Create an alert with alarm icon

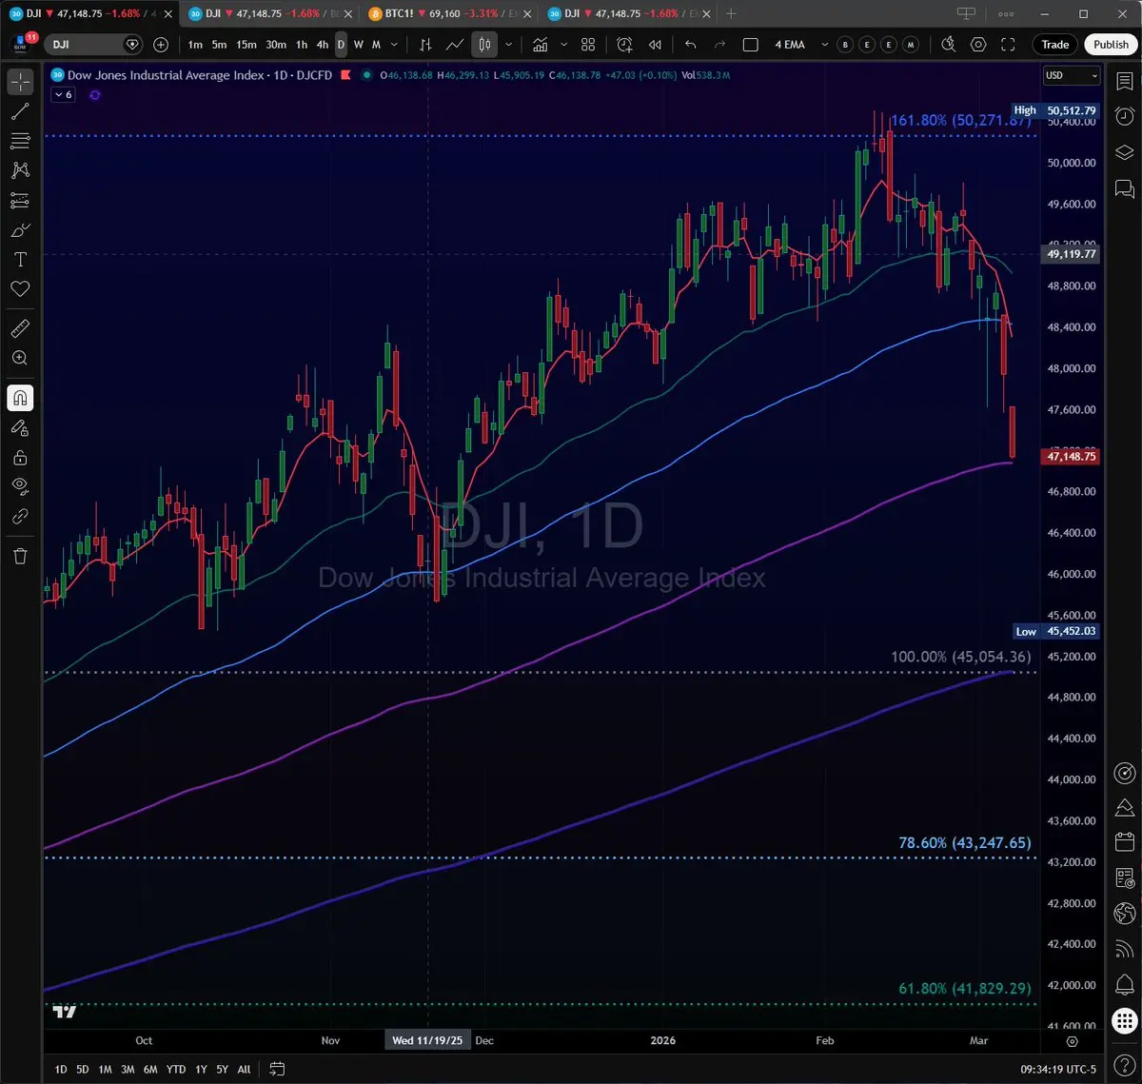point(624,45)
